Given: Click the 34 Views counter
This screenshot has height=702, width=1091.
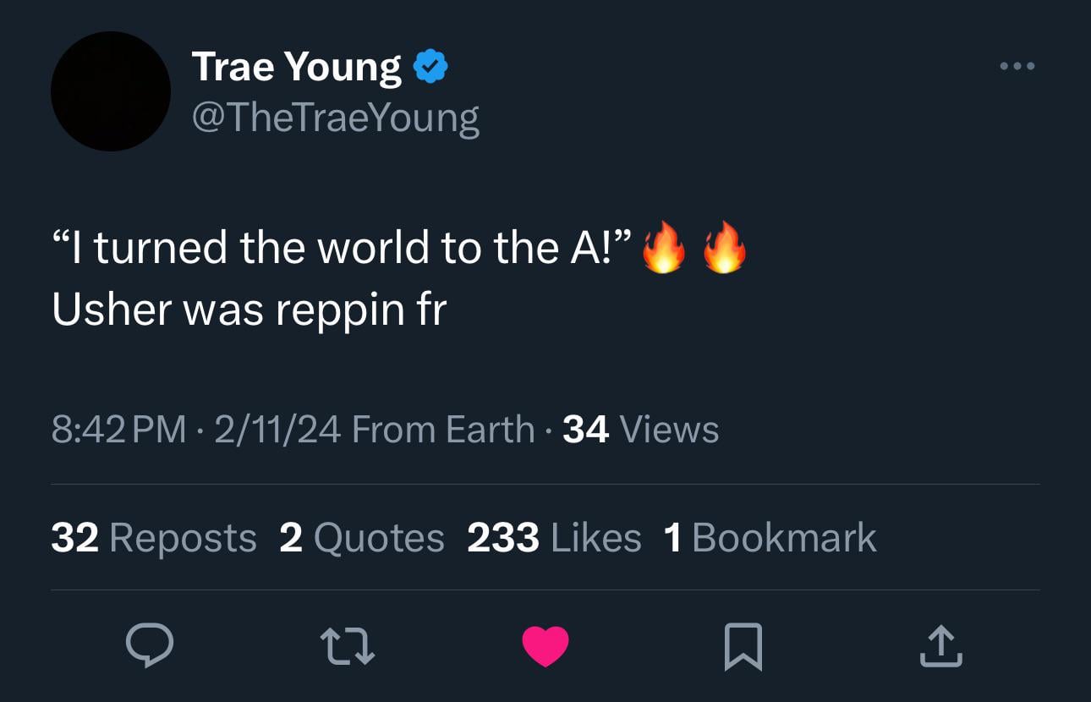Looking at the screenshot, I should [x=641, y=429].
